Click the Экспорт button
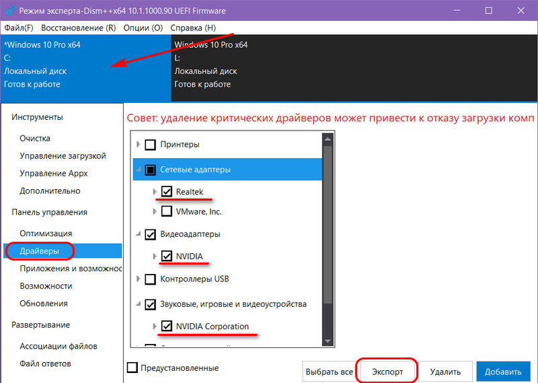Viewport: 538px width, 383px height. pyautogui.click(x=387, y=372)
